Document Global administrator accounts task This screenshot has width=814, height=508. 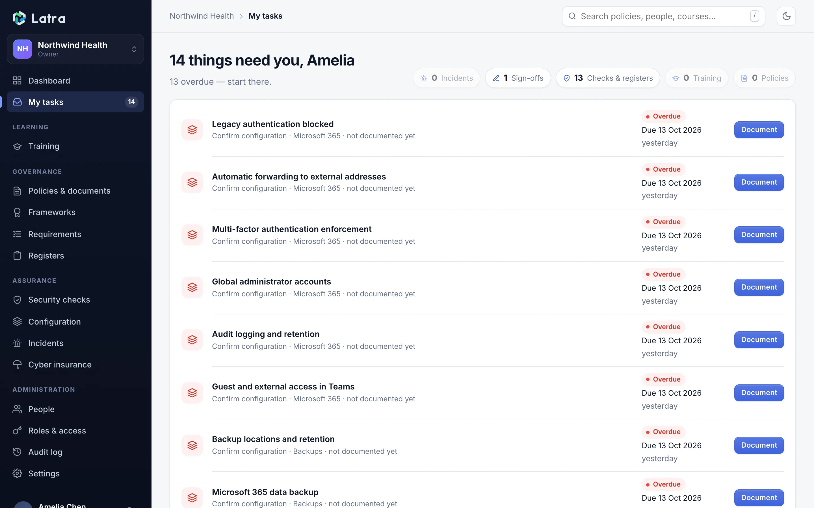tap(759, 287)
